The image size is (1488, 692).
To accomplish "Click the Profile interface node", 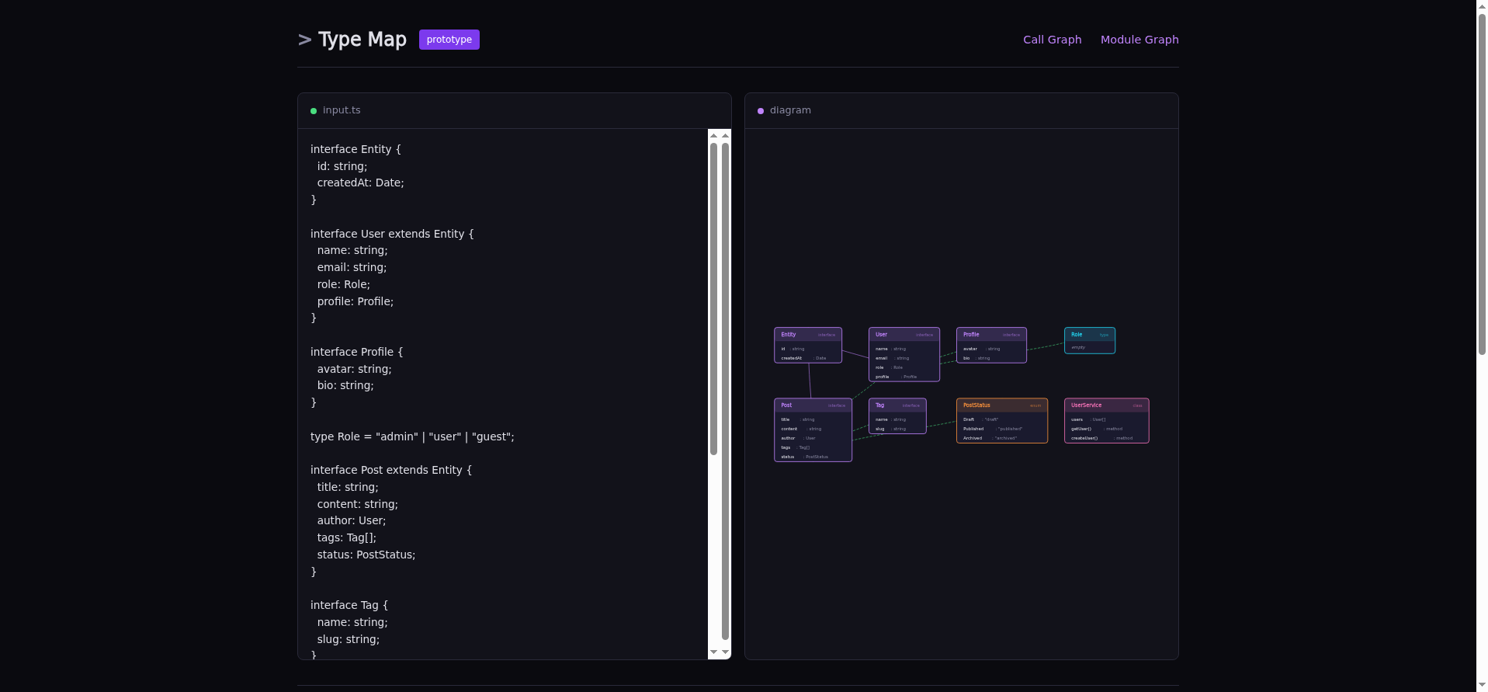I will [x=990, y=345].
